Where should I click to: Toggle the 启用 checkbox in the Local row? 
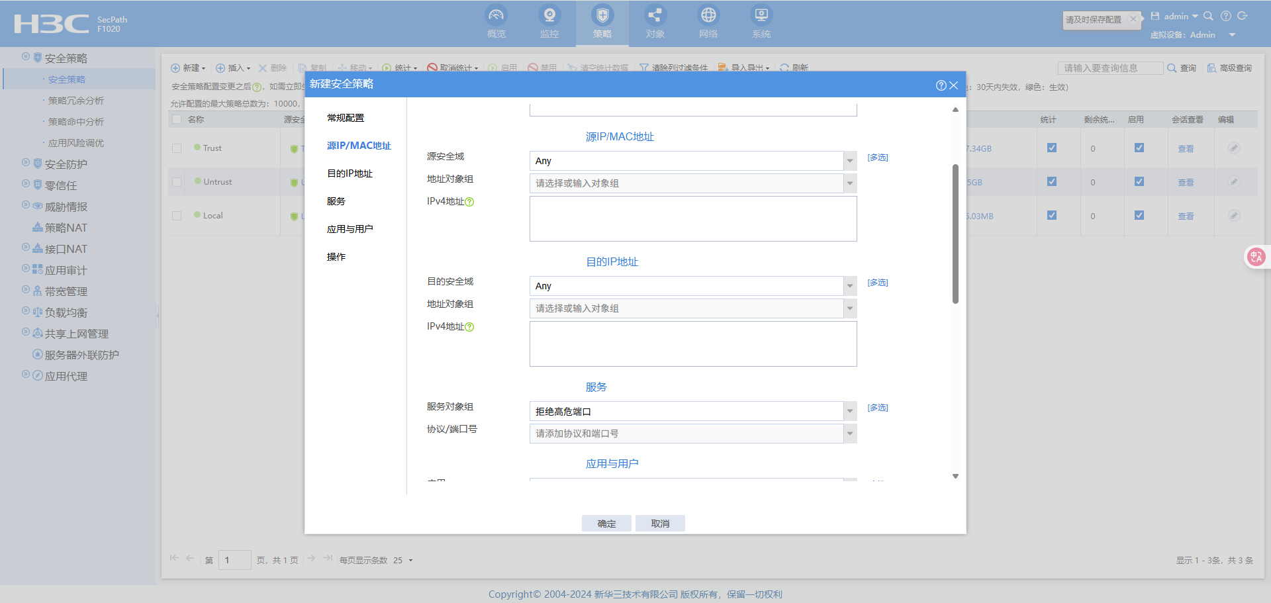[x=1139, y=215]
